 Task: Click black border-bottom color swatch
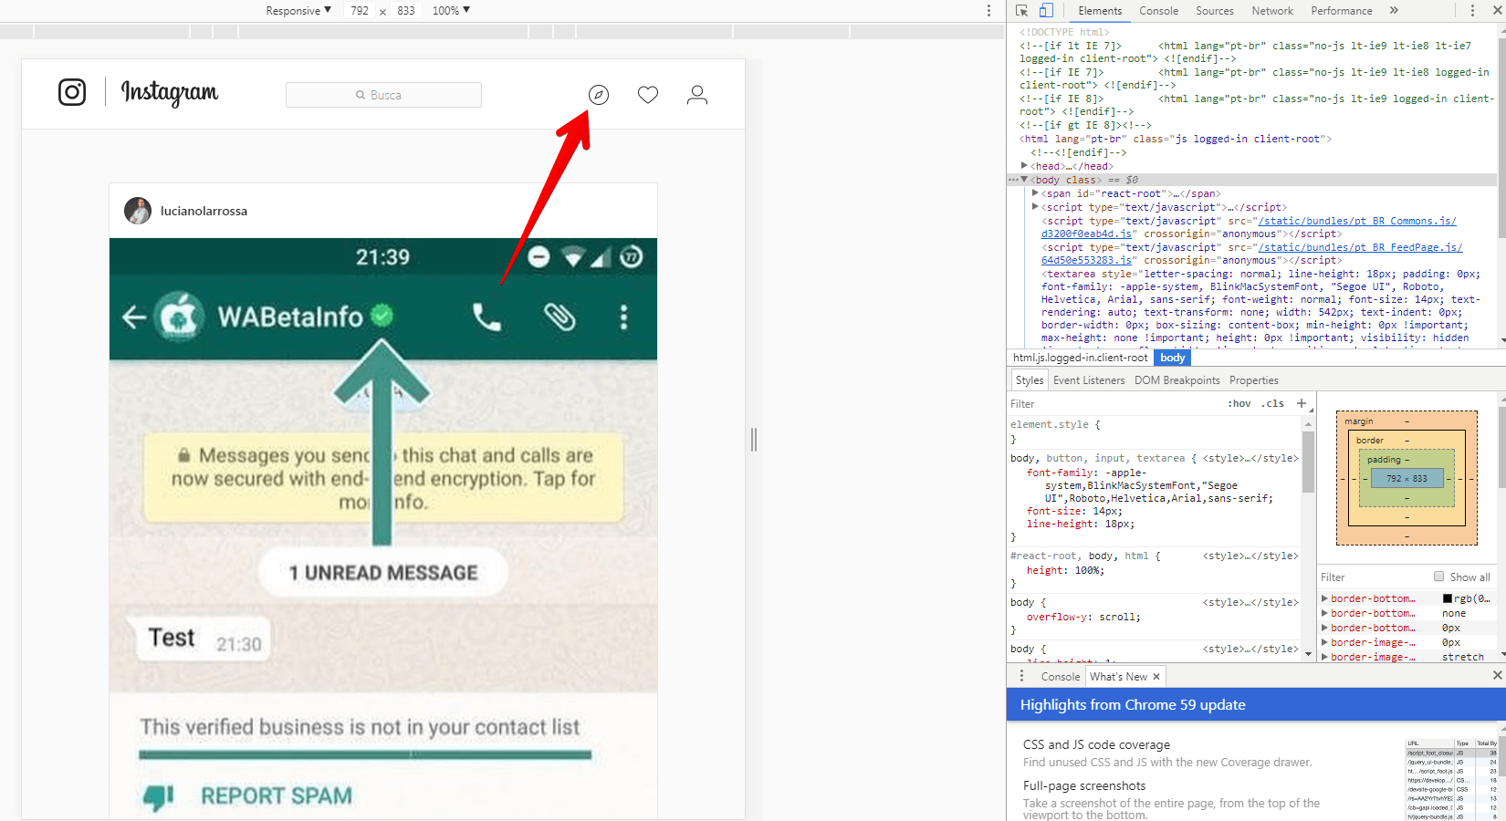tap(1447, 598)
